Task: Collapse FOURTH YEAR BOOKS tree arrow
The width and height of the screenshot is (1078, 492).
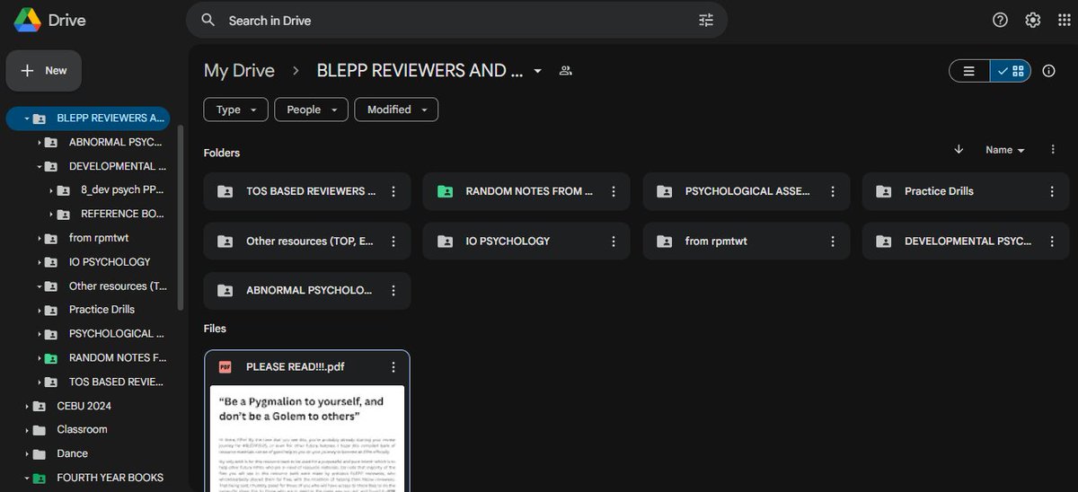Action: tap(27, 478)
